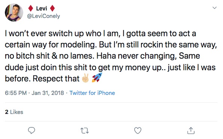The width and height of the screenshot is (223, 139).
Task: Click the 6:55 PM time in timestamp
Action: coord(16,93)
